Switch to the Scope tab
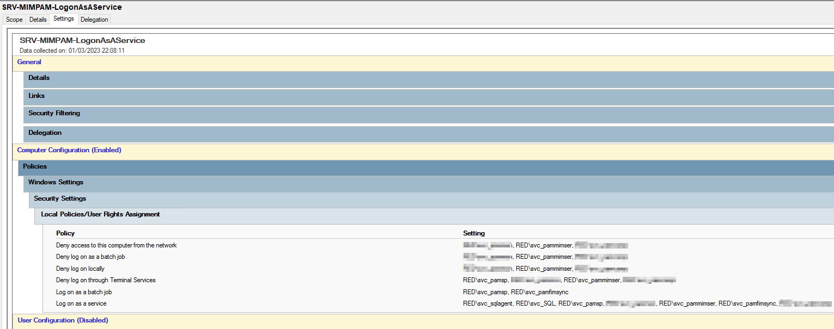 click(x=14, y=20)
